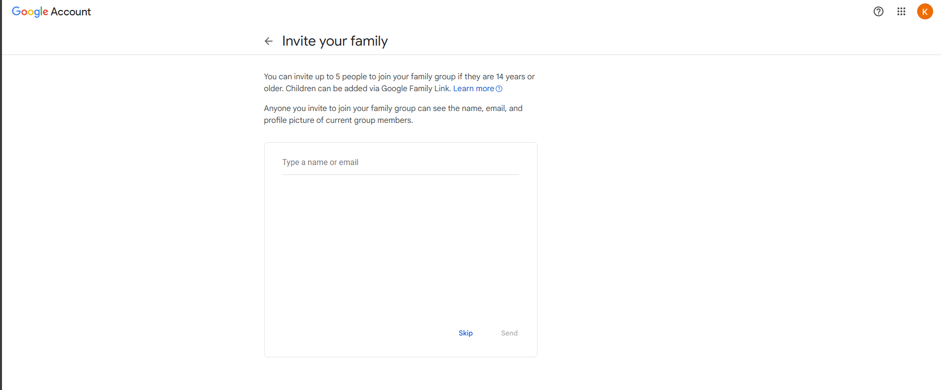
Task: Click the back arrow beside Invite your family
Action: (269, 41)
